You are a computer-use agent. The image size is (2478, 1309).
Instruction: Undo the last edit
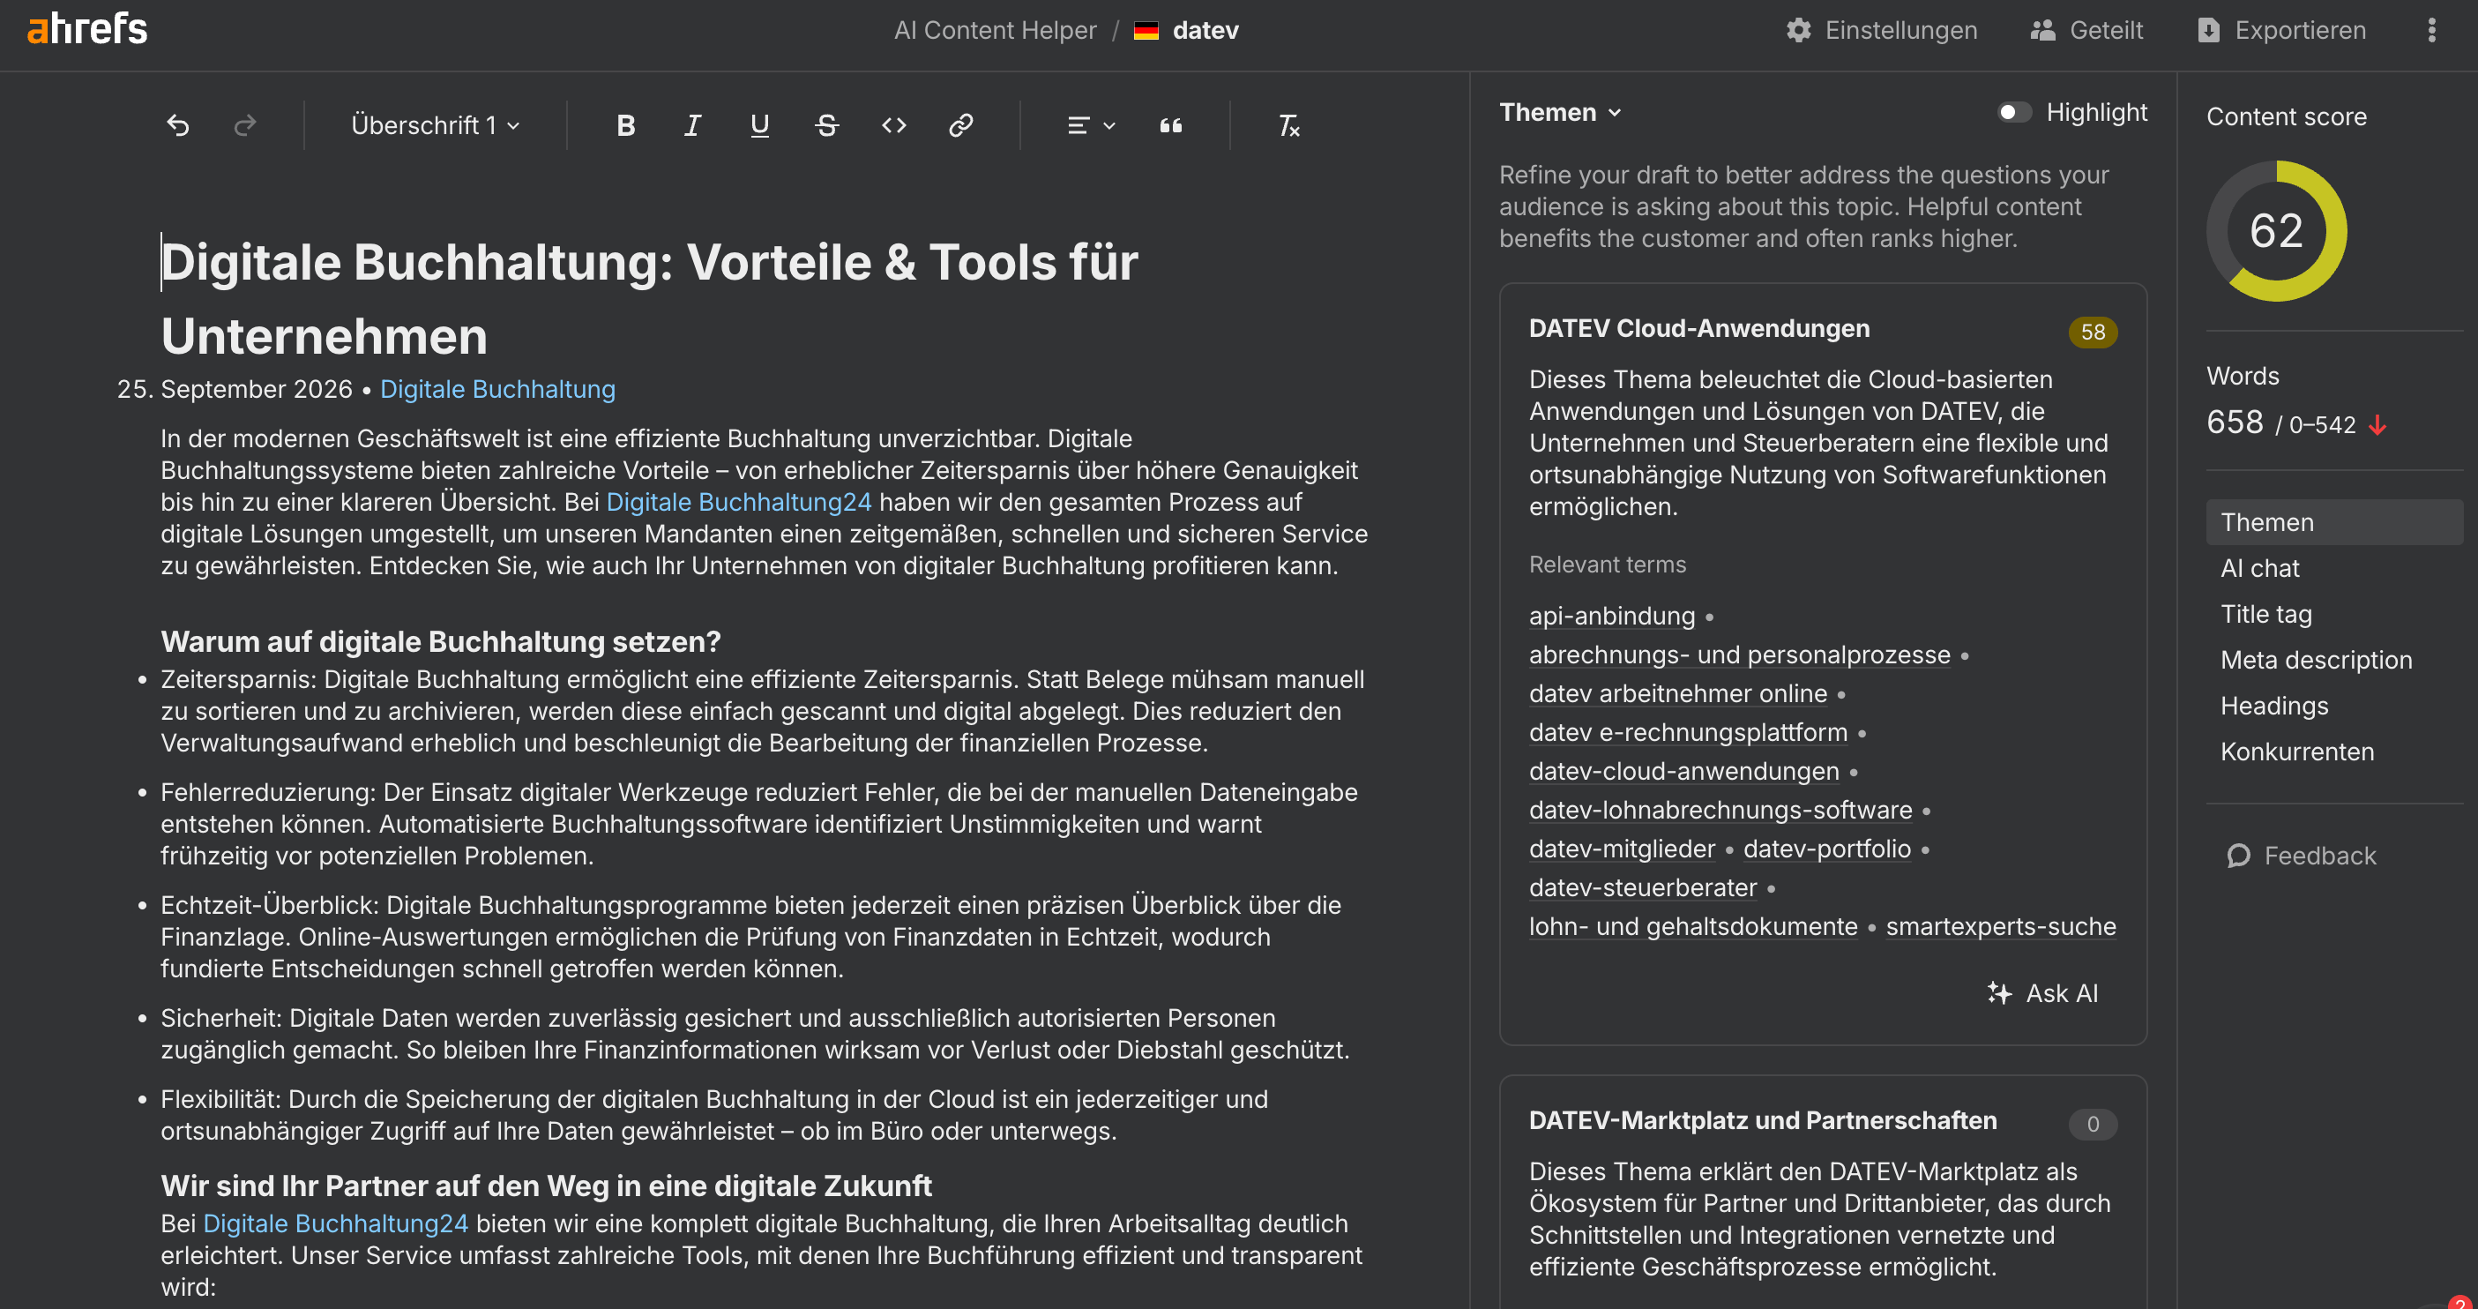click(178, 125)
